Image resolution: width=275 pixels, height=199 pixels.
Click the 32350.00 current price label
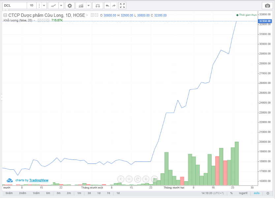coord(265,21)
